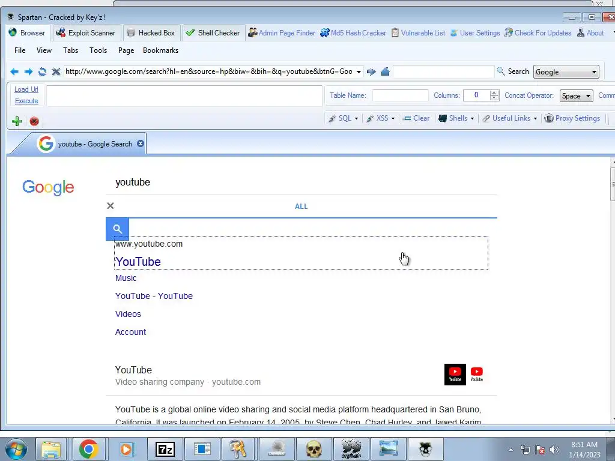Open Md5 Hash Cracker
Viewport: 615px width, 461px height.
(x=353, y=33)
